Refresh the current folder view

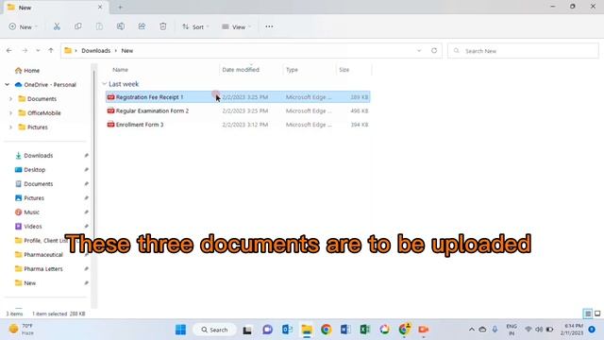coord(434,50)
